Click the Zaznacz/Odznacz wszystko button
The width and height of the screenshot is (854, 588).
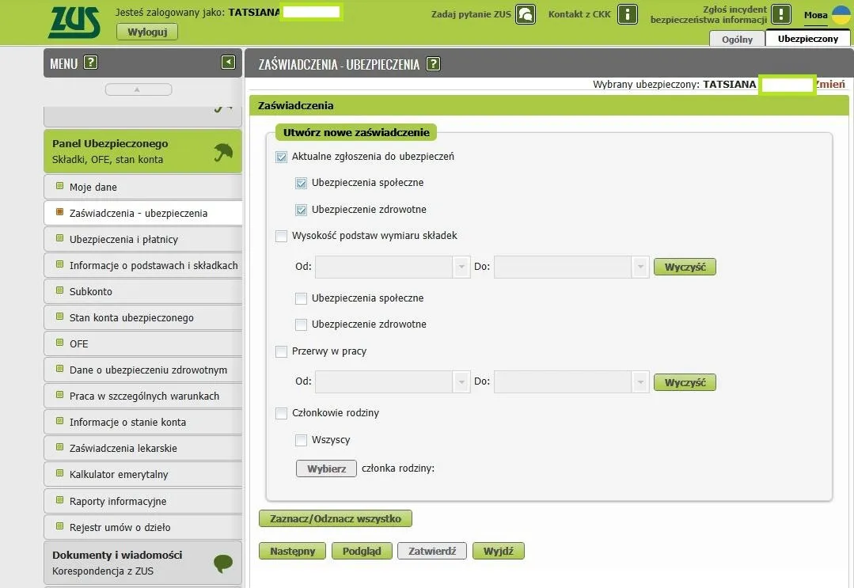(x=336, y=518)
